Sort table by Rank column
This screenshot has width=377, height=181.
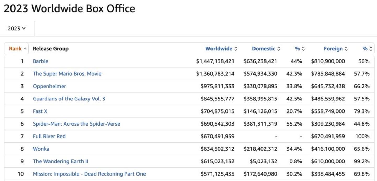[x=18, y=49]
